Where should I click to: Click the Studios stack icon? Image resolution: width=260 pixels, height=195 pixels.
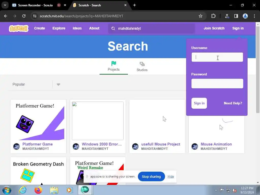[142, 64]
